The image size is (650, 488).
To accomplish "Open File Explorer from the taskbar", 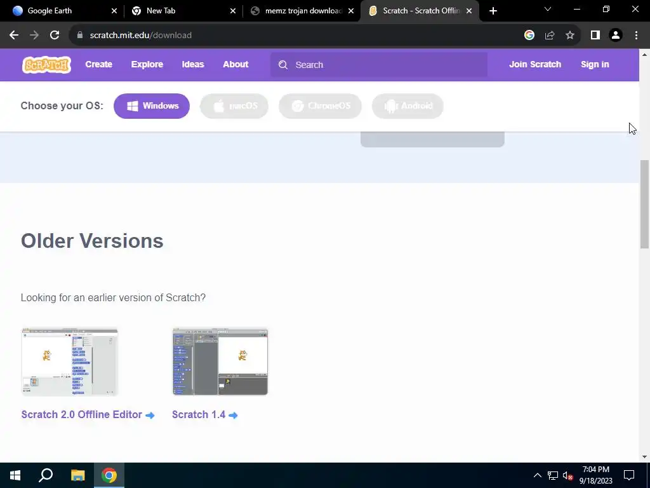I will (77, 475).
